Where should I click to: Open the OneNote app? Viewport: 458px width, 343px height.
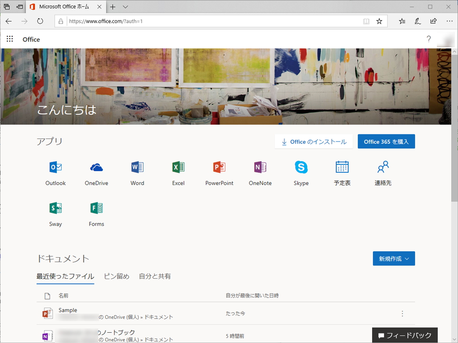click(x=260, y=172)
